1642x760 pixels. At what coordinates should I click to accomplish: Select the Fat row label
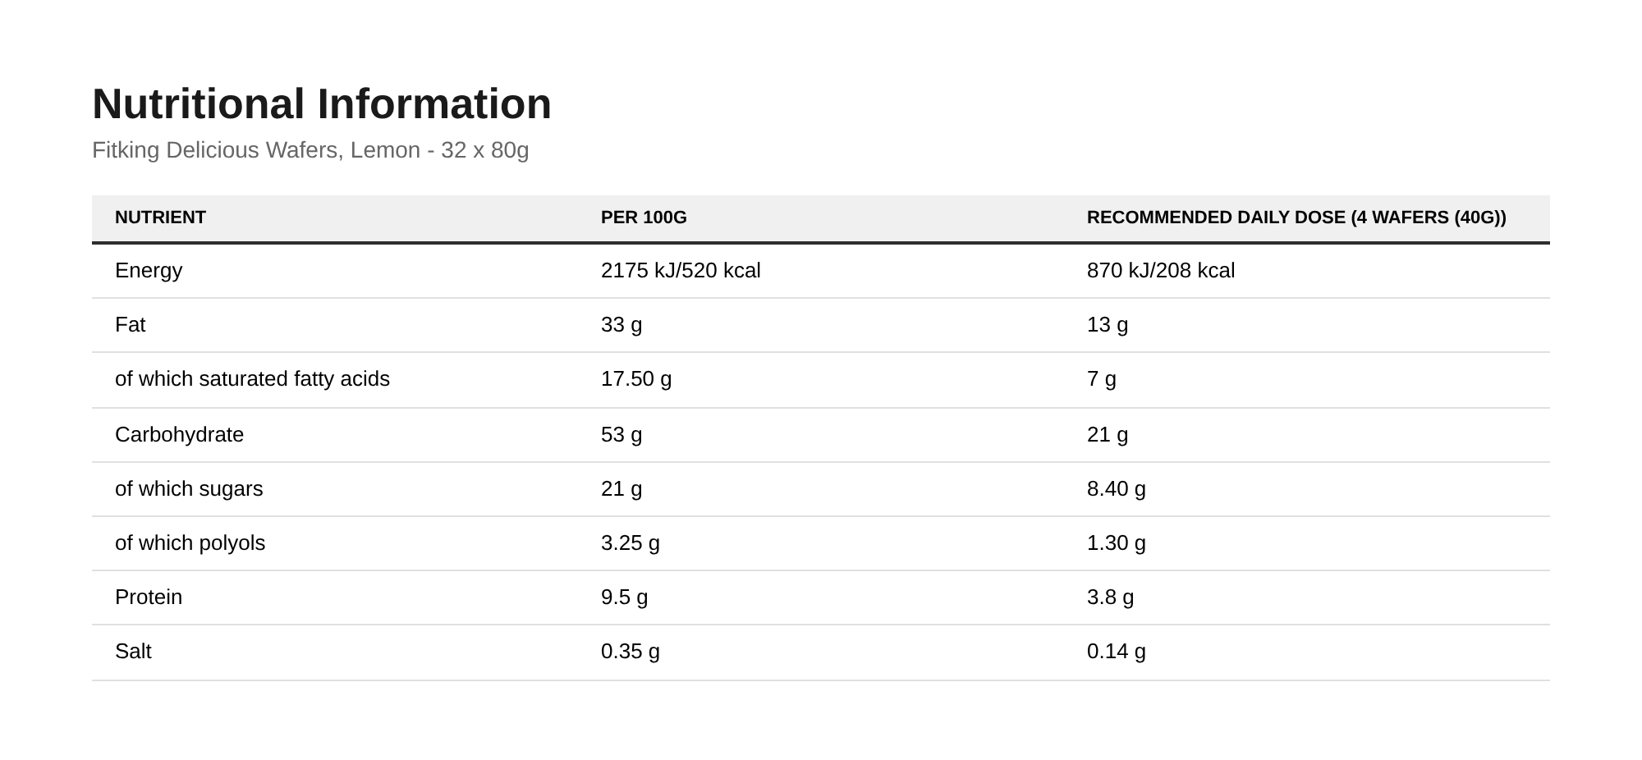[130, 325]
